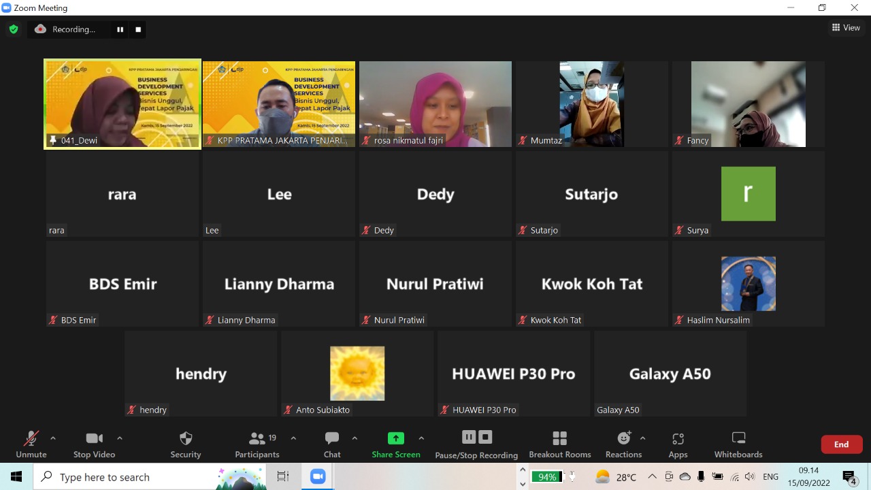Click the red End meeting button
This screenshot has width=871, height=490.
841,444
